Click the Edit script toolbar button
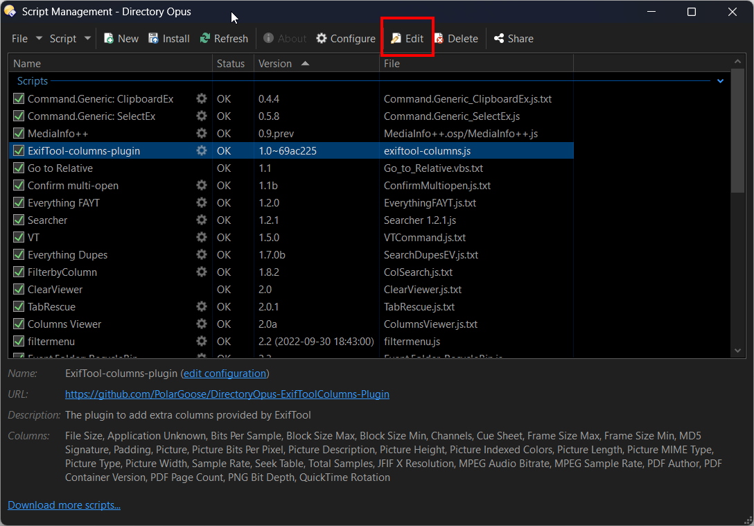 407,39
